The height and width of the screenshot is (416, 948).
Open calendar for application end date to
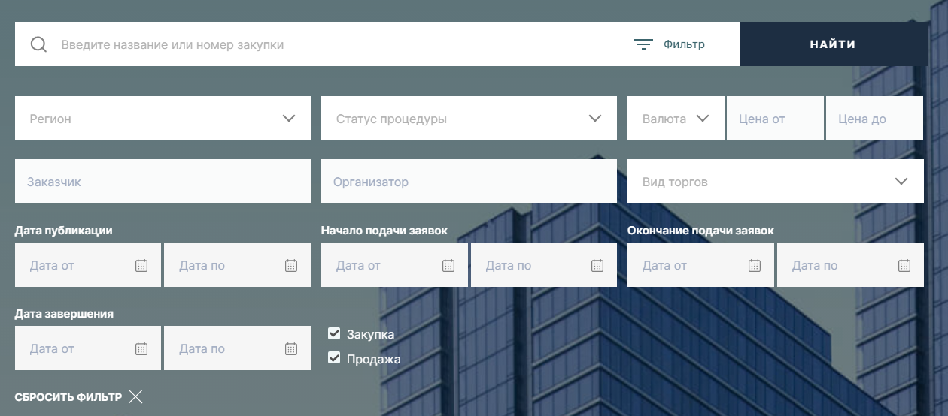pos(904,265)
